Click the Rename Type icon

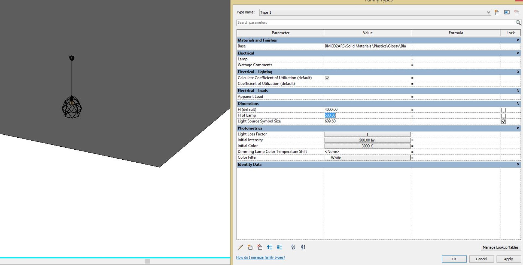[507, 12]
